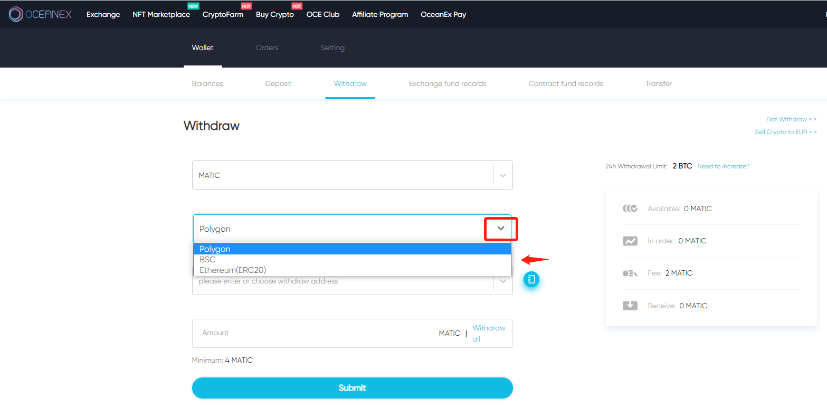827x407 pixels.
Task: Switch to the Orders tab
Action: 267,48
